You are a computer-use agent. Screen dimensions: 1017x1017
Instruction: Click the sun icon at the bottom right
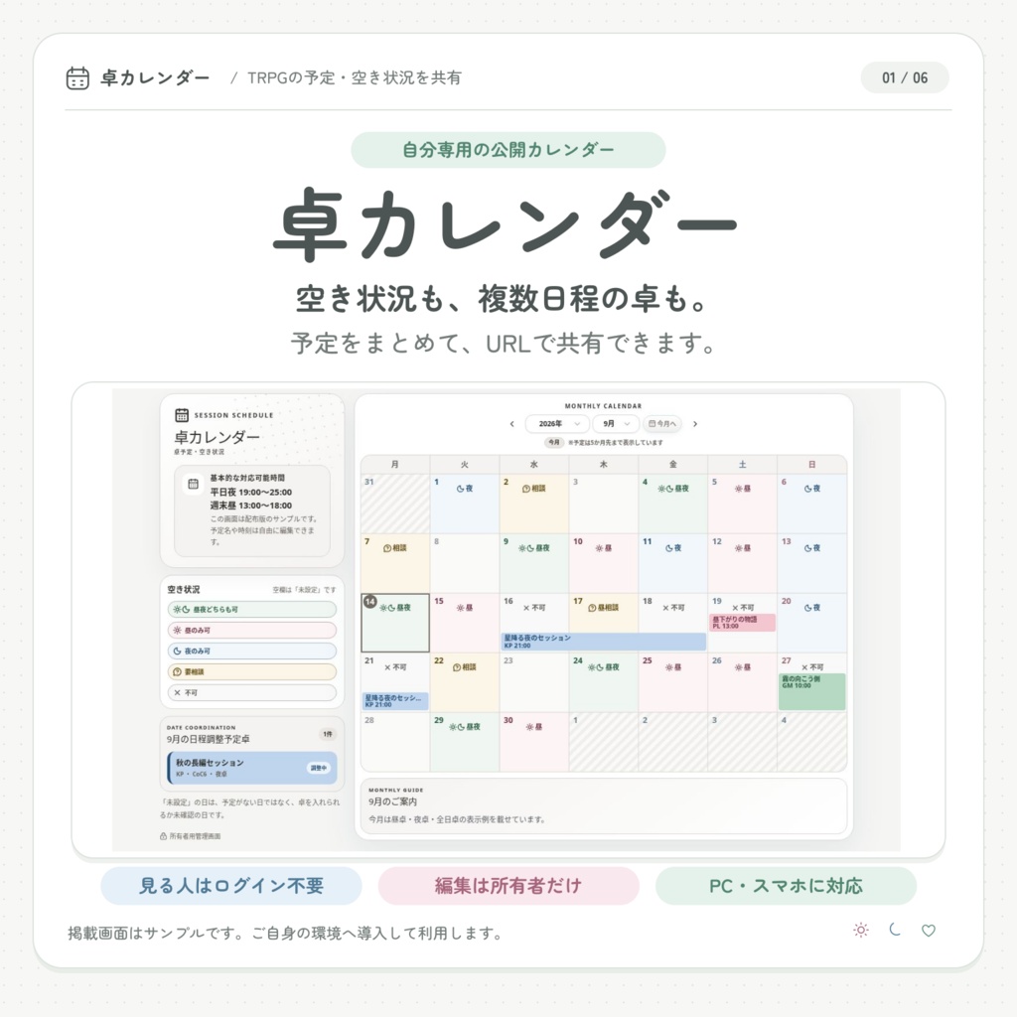(861, 930)
